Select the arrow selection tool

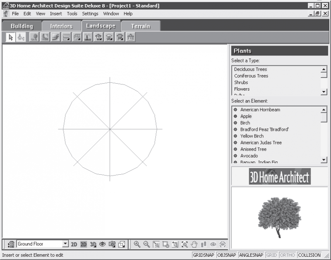click(11, 37)
